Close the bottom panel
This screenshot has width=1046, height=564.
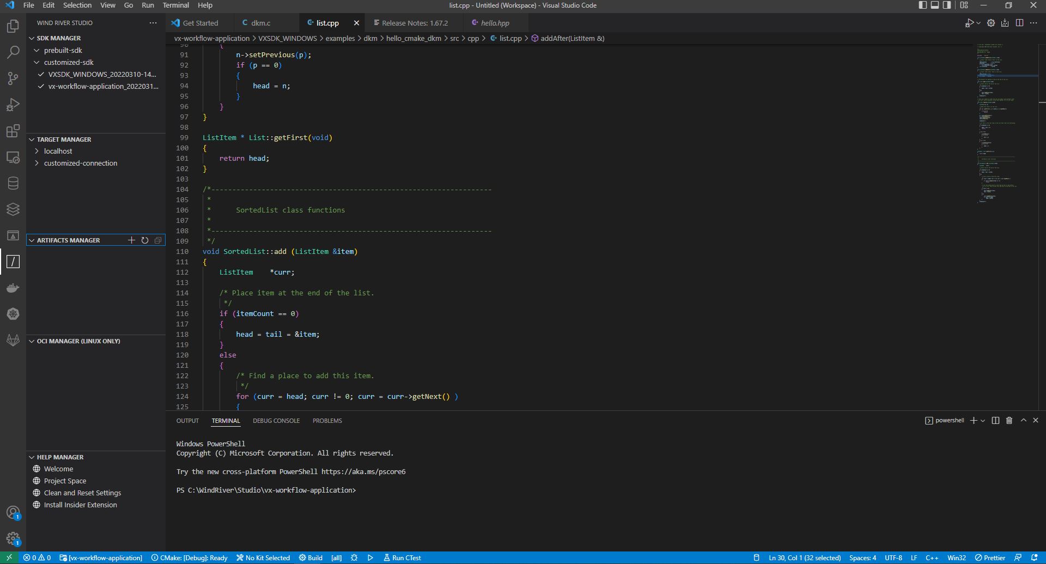click(x=1036, y=421)
